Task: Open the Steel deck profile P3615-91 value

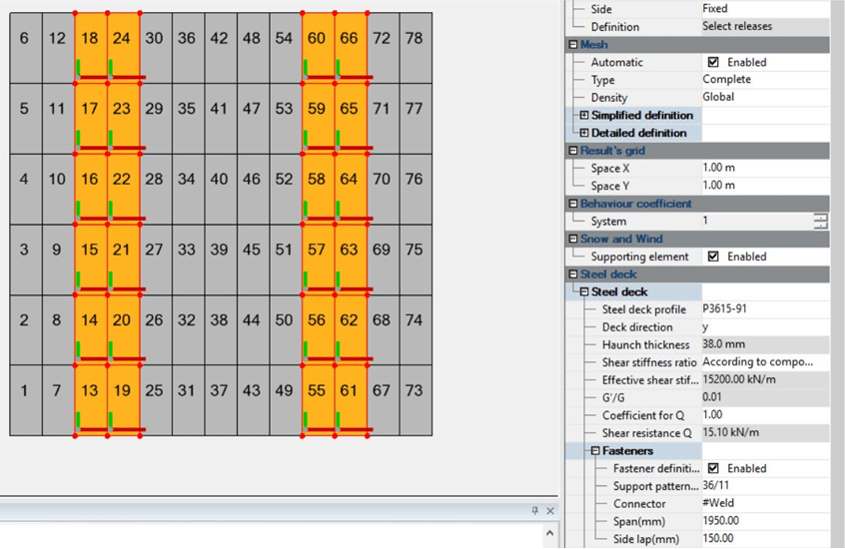Action: pos(764,309)
